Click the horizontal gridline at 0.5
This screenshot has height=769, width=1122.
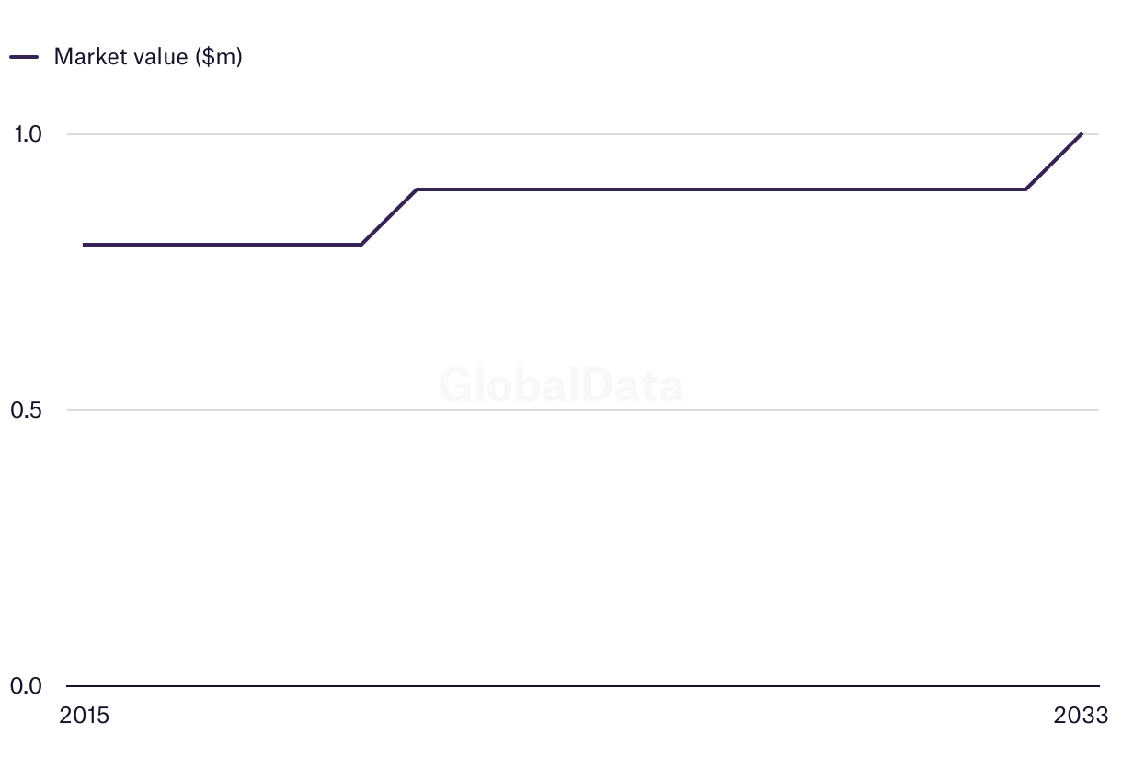[x=583, y=410]
